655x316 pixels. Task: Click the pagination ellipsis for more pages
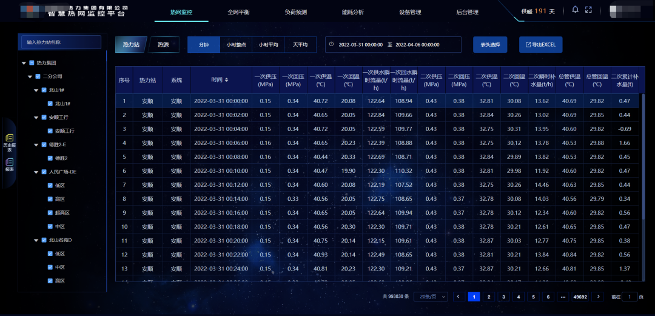point(563,297)
